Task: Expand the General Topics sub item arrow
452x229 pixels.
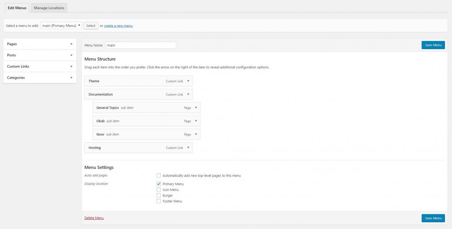Action: click(196, 108)
